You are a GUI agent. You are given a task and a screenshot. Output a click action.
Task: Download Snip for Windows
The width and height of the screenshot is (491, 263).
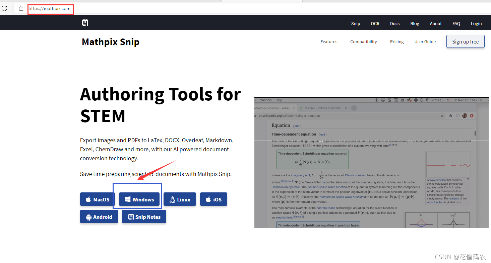pyautogui.click(x=139, y=199)
